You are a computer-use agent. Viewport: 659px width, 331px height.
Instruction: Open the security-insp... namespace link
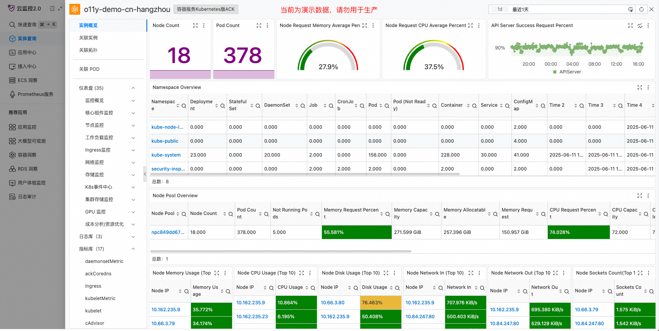click(168, 169)
